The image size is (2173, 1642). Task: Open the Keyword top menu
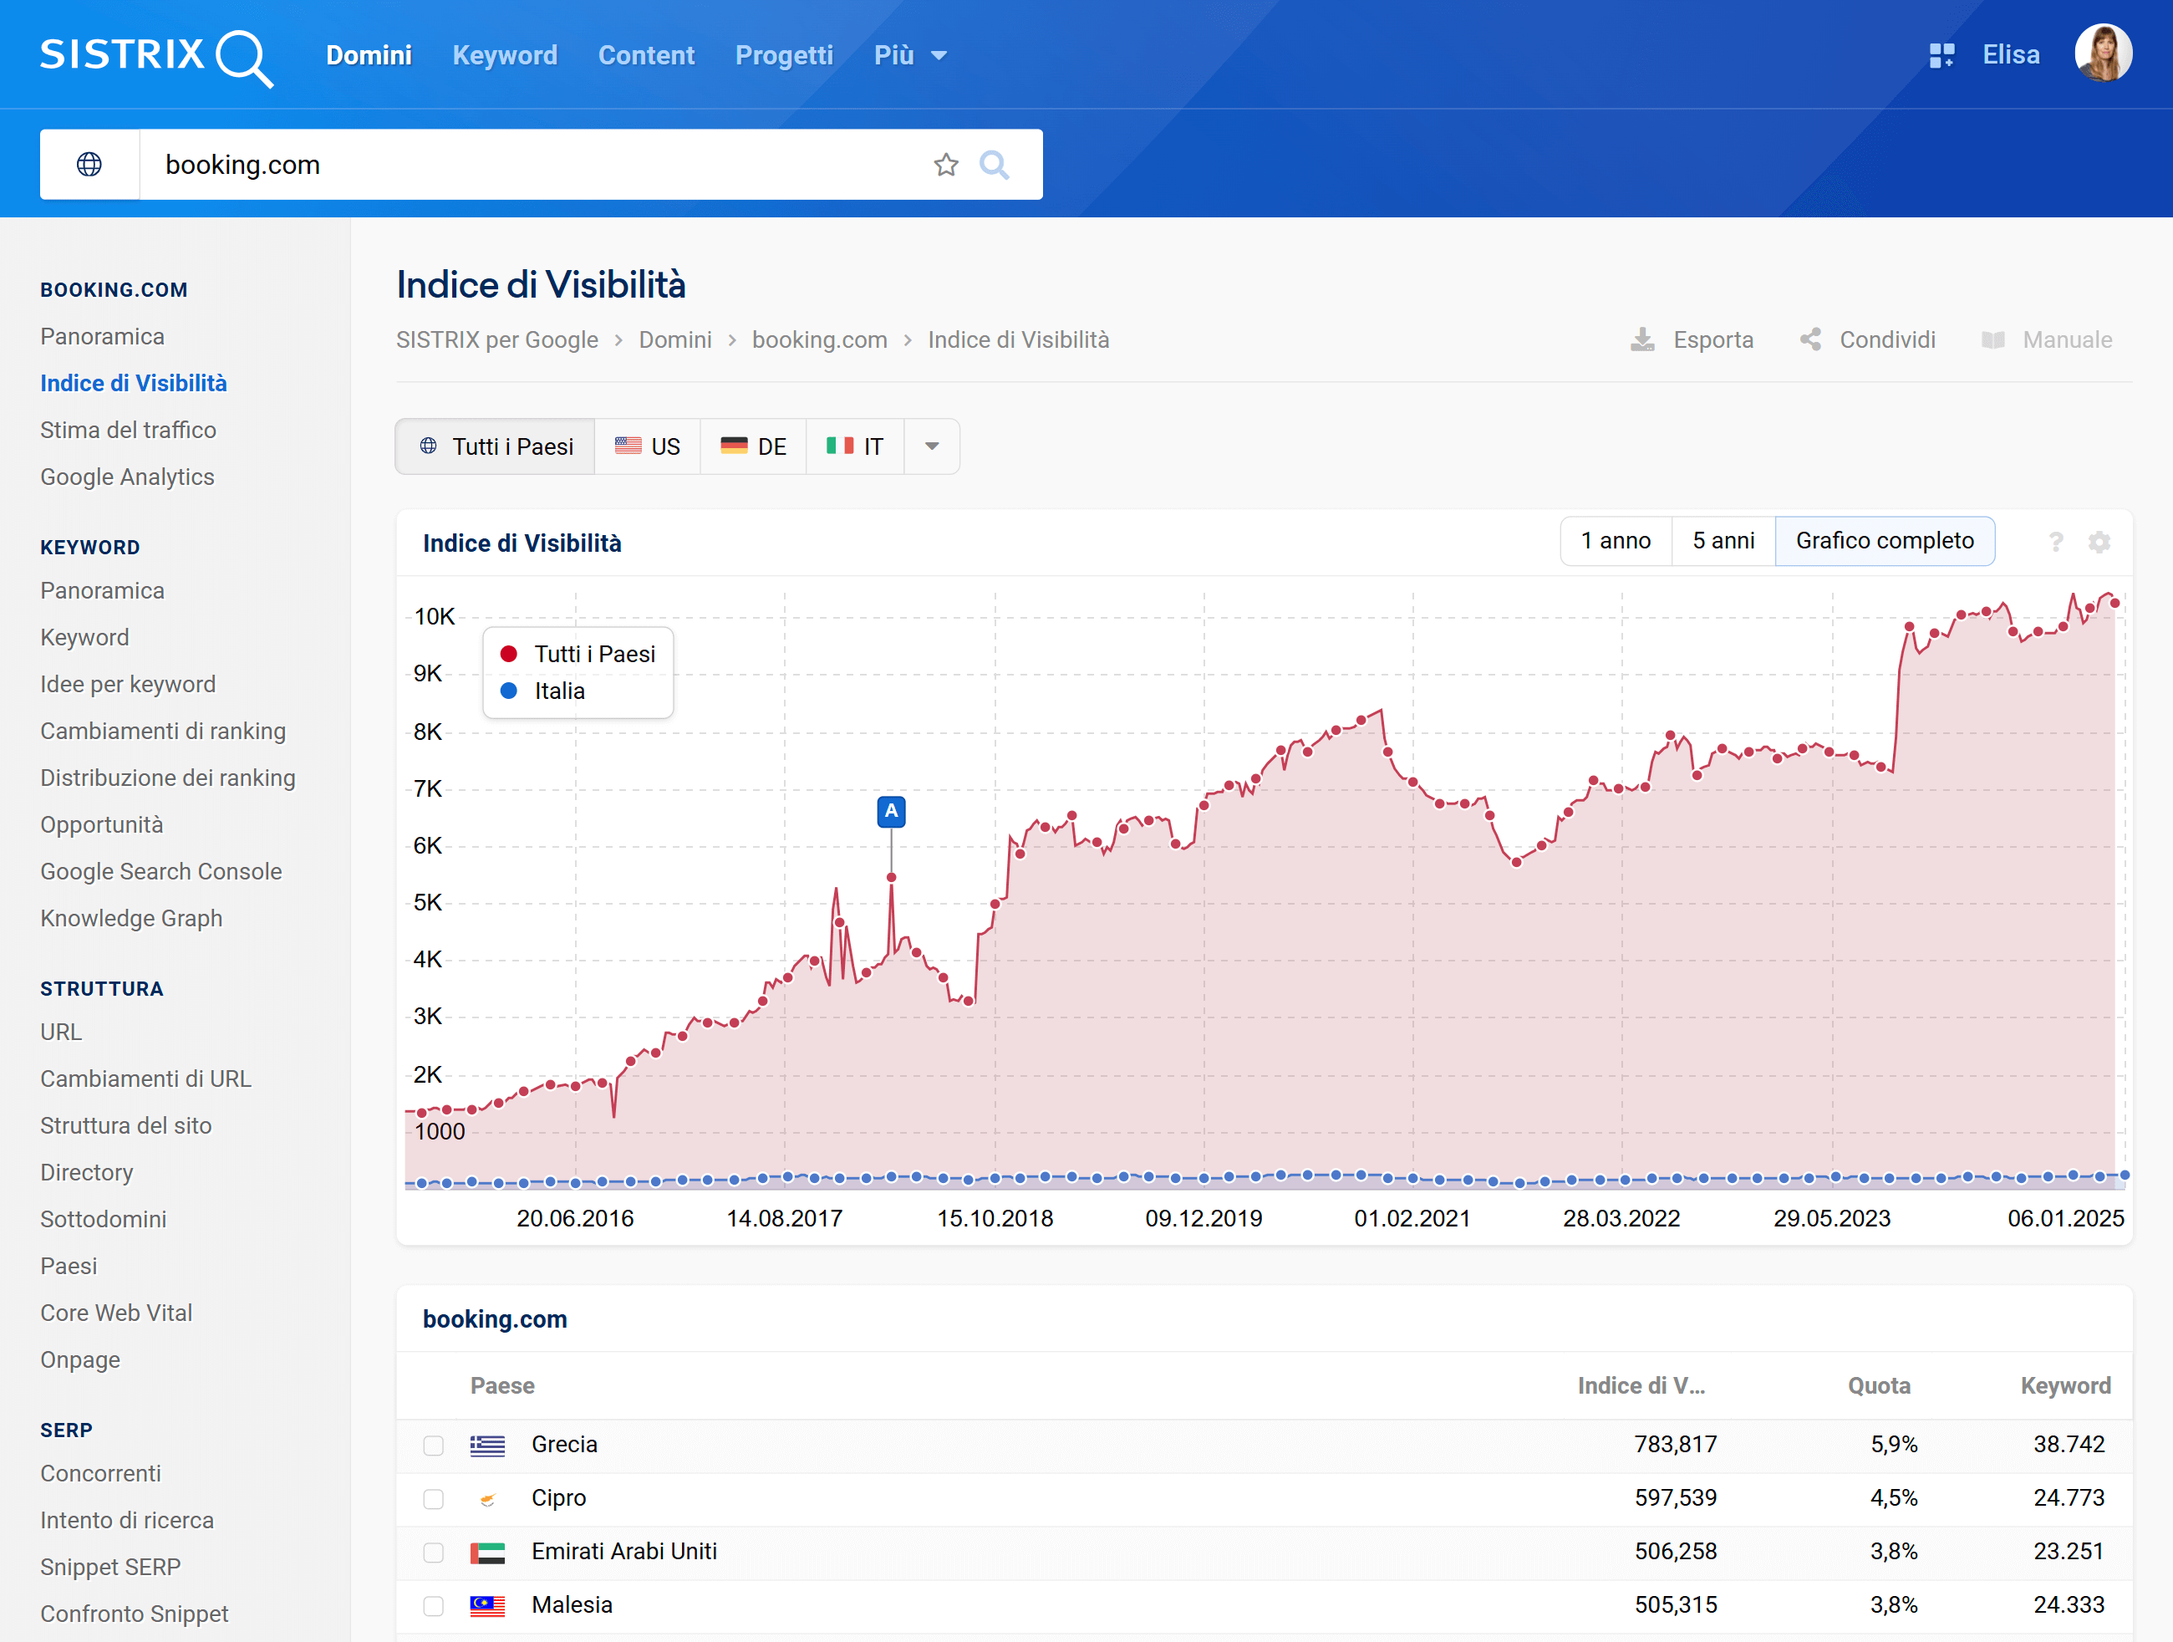point(505,55)
